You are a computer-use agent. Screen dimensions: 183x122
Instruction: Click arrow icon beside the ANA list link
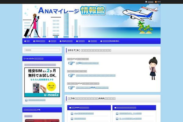coord(72,113)
